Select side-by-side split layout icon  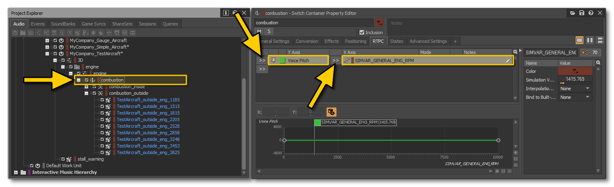[590, 40]
